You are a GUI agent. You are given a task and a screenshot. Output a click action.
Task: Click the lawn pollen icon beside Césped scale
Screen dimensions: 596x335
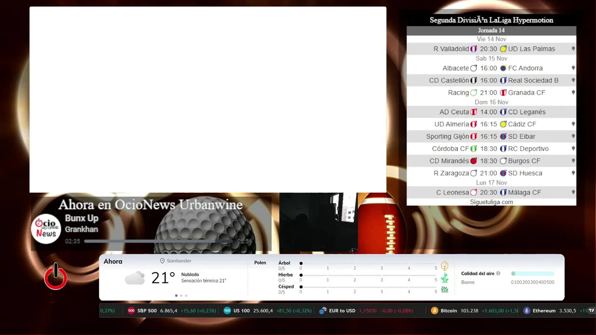445,289
